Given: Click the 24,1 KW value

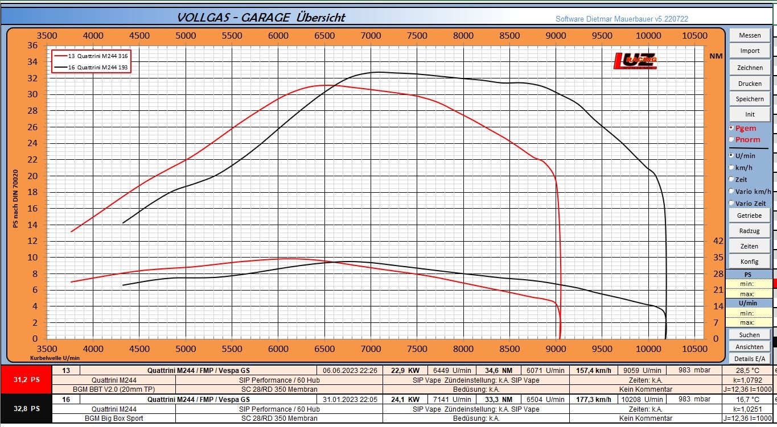Looking at the screenshot, I should click(404, 400).
